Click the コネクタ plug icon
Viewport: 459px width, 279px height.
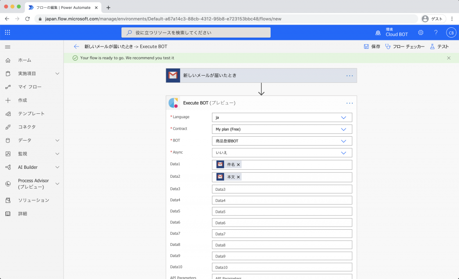(x=8, y=127)
